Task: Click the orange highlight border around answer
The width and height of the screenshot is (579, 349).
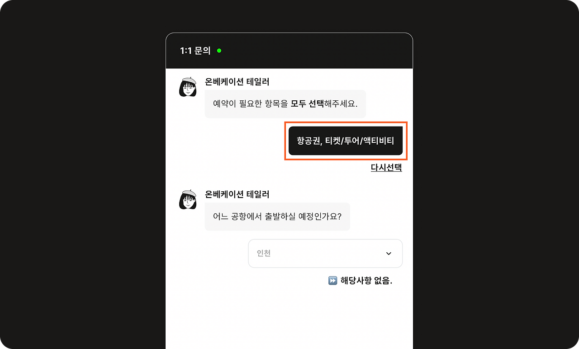Action: point(346,122)
